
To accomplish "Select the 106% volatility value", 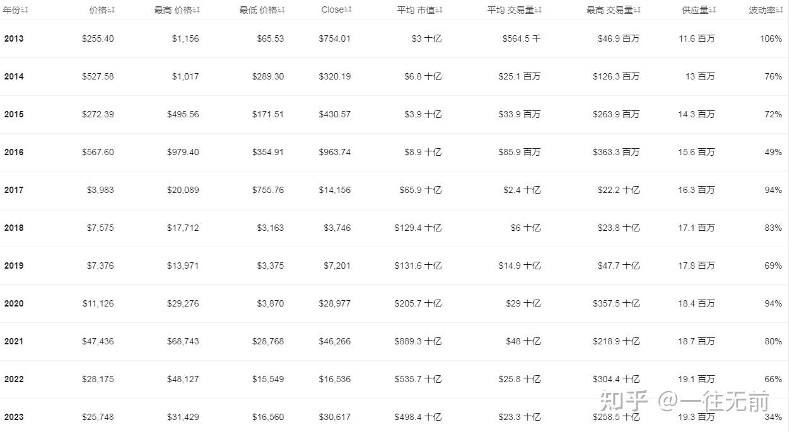I will tap(771, 38).
